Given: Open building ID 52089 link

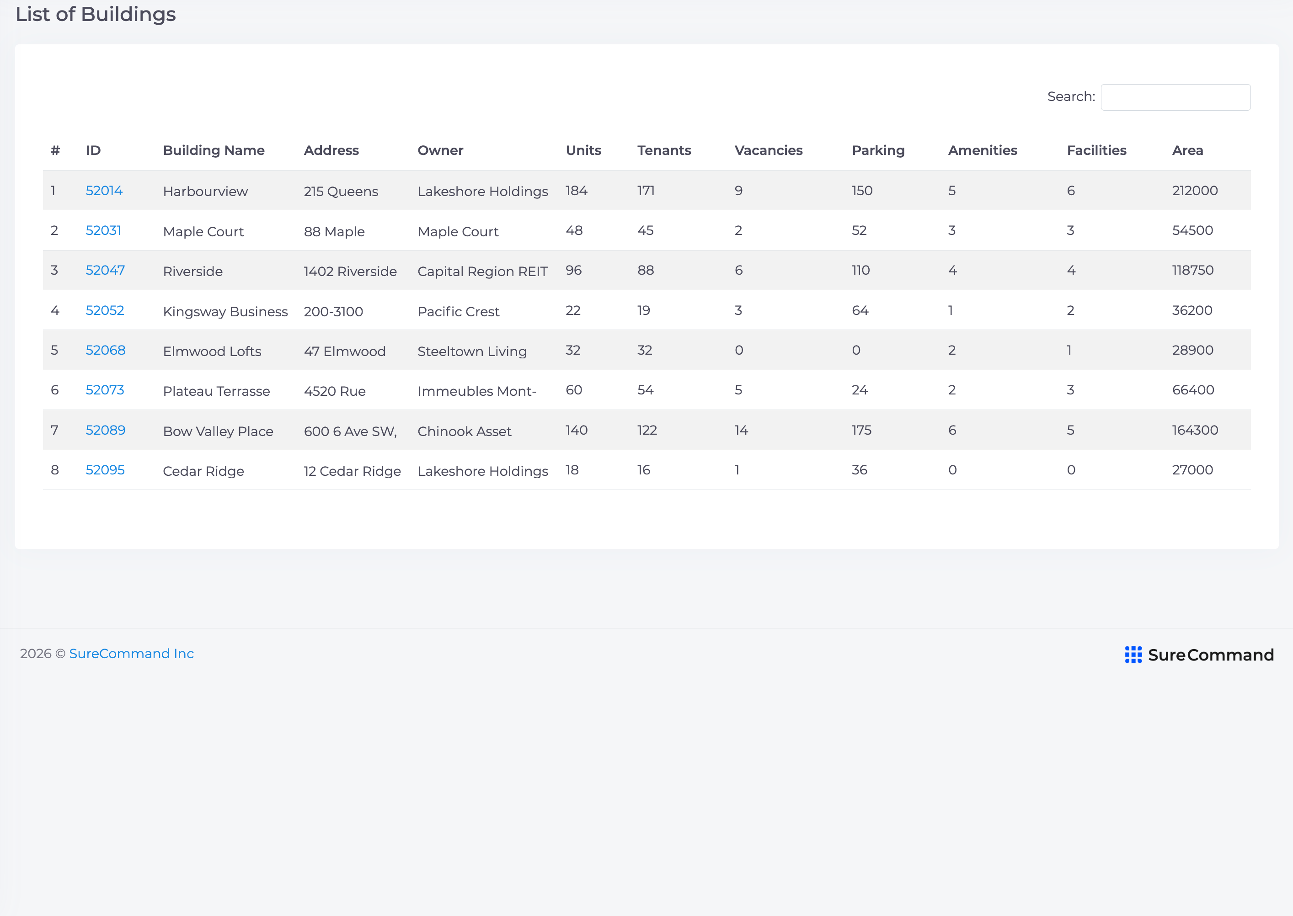Looking at the screenshot, I should 106,430.
